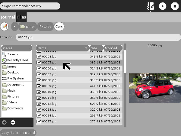Sort file list by Name column
The image size is (181, 136).
(x=62, y=48)
